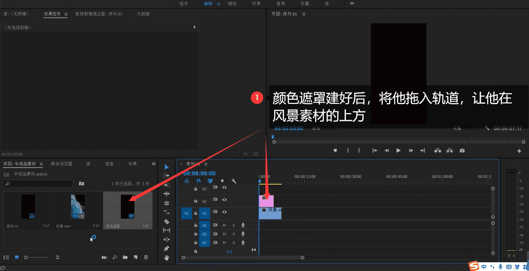Toggle V1 track visibility eye
This screenshot has height=271, width=529.
click(224, 213)
